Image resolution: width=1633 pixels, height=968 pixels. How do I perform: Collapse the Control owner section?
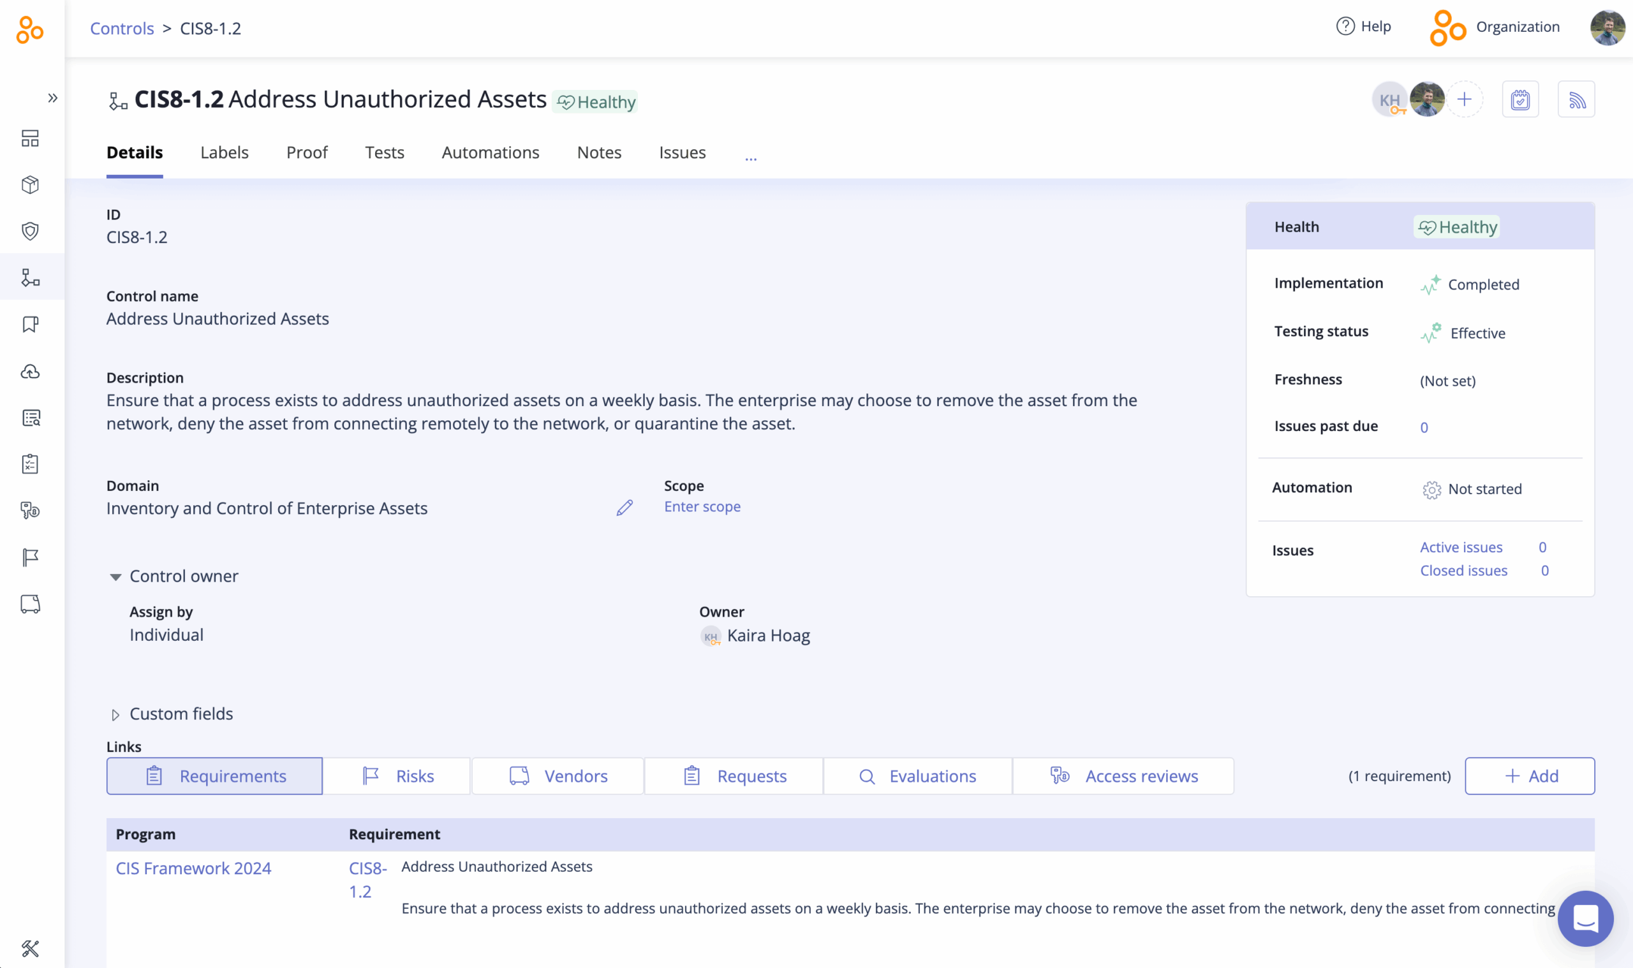click(x=115, y=576)
